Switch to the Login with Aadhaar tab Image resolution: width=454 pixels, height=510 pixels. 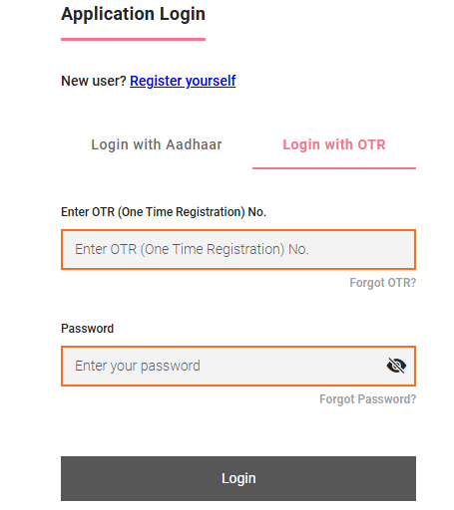[157, 144]
